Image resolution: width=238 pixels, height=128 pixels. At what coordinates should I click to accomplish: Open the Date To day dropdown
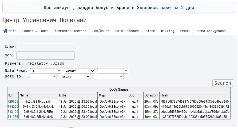tap(41, 76)
